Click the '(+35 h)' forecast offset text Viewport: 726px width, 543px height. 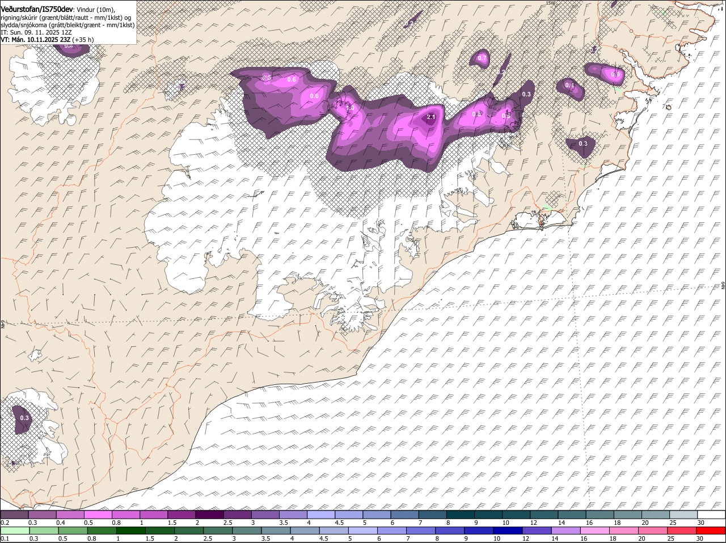pos(83,40)
